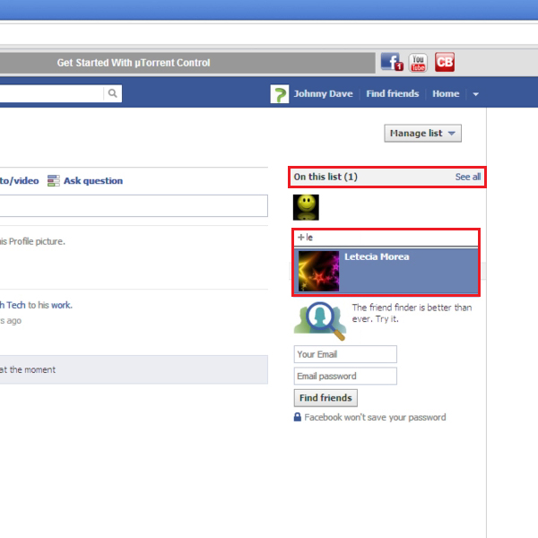Open Find friends in the top bar
This screenshot has height=538, width=538.
[x=392, y=93]
